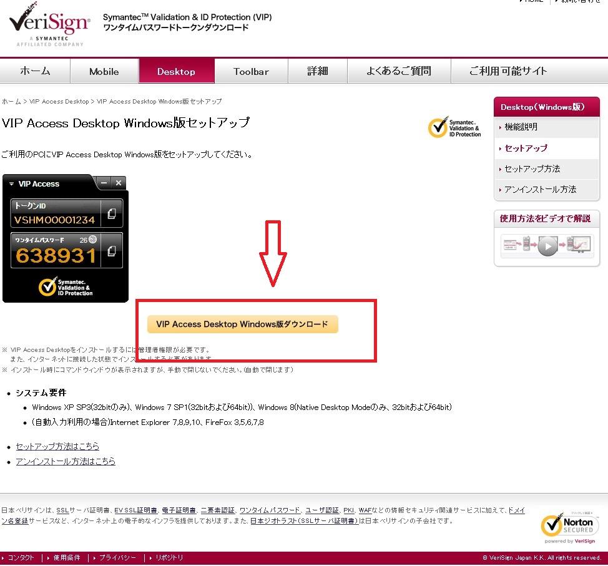608x566 pixels.
Task: Open the EV SSL証明書 footer link
Action: click(135, 510)
